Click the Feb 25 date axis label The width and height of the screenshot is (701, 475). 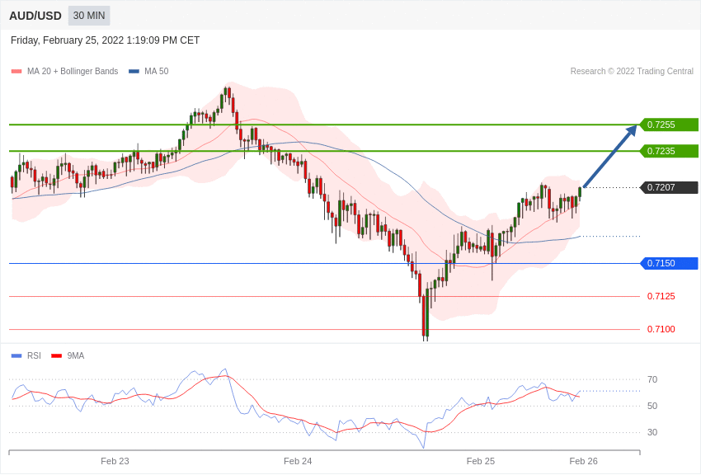point(481,461)
